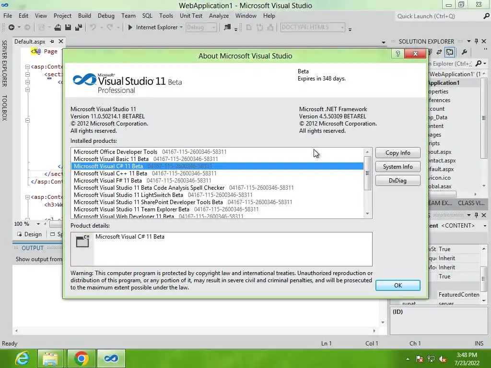
Task: Open the Debug configuration dropdown
Action: [x=213, y=27]
